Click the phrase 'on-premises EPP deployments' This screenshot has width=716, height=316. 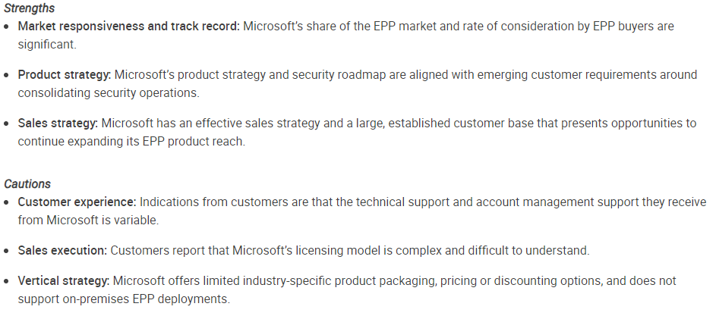coord(144,299)
